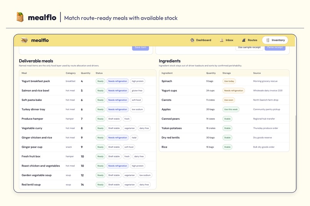Image resolution: width=310 pixels, height=206 pixels.
Task: Click the Dry red lentils ingredient
Action: click(x=170, y=138)
